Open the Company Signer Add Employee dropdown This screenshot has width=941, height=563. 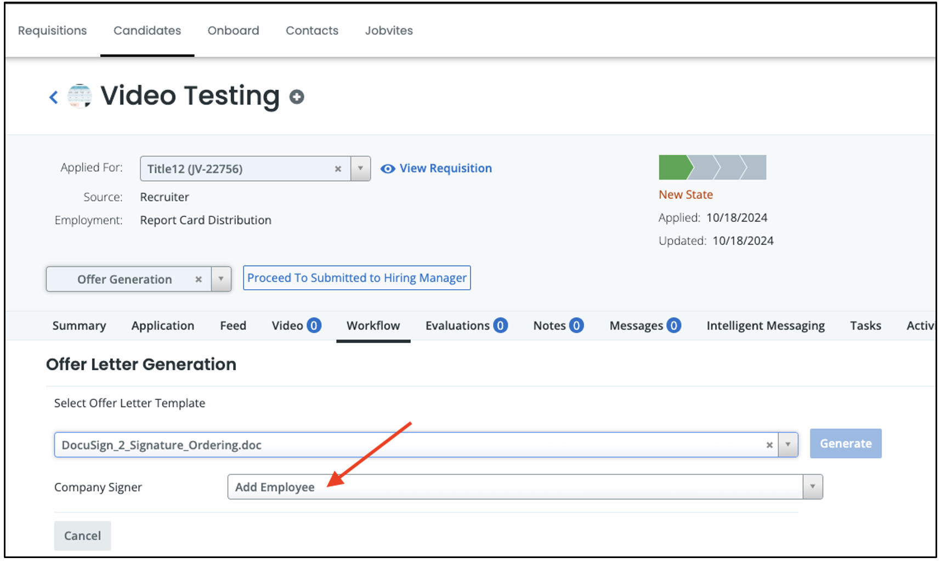coord(812,487)
